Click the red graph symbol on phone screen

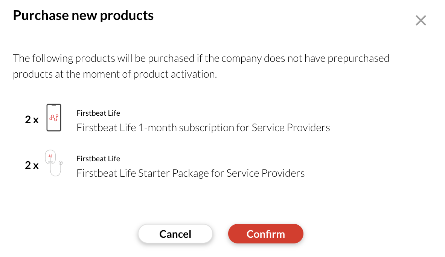click(54, 118)
